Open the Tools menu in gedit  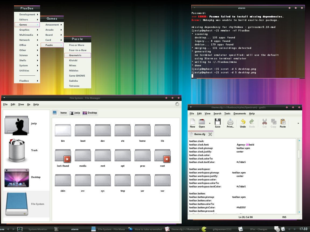point(227,113)
